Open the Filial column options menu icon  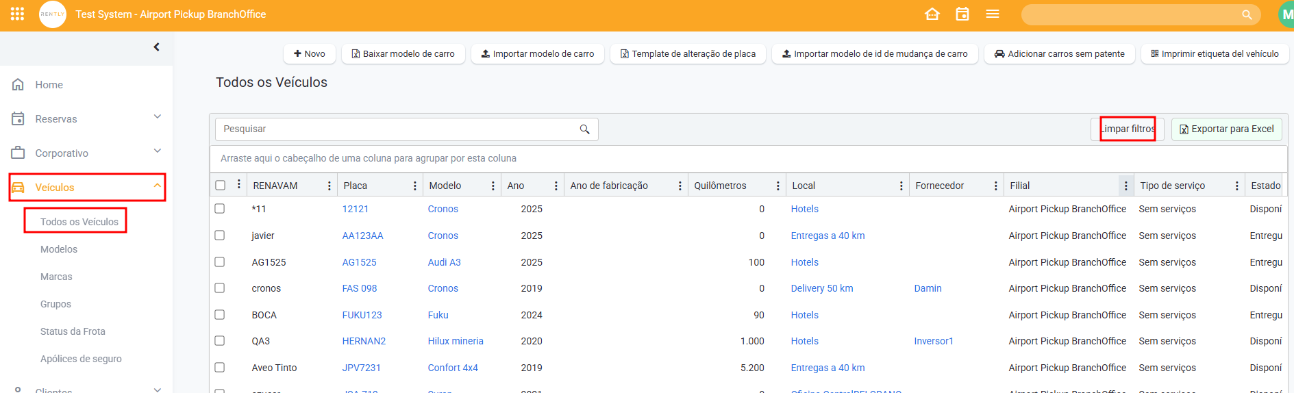pyautogui.click(x=1125, y=186)
